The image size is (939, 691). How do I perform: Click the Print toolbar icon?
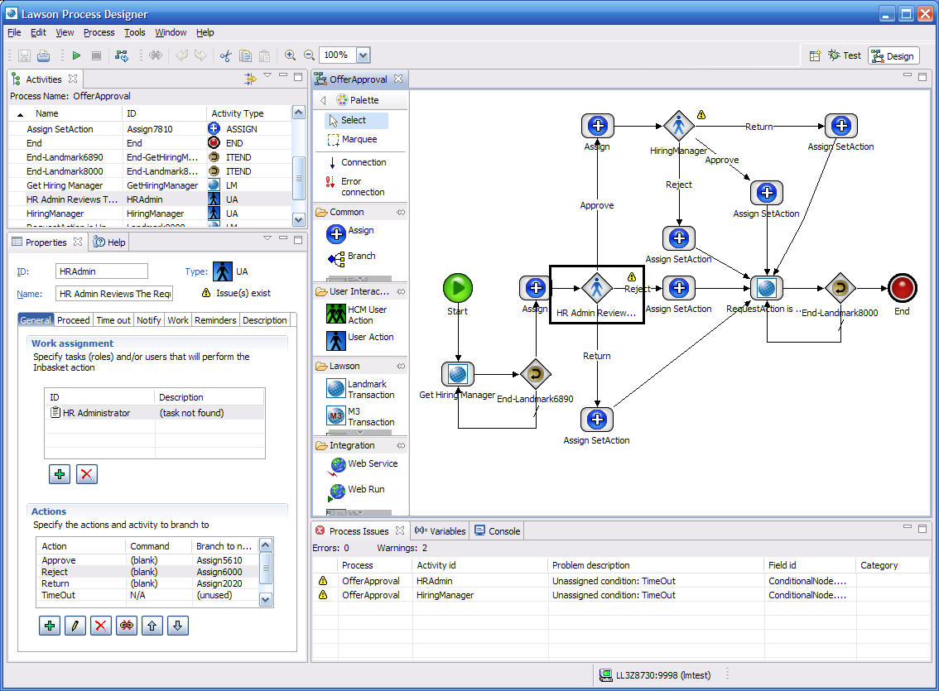coord(43,55)
